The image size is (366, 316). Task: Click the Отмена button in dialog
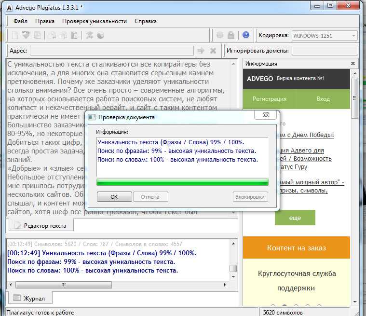point(150,197)
